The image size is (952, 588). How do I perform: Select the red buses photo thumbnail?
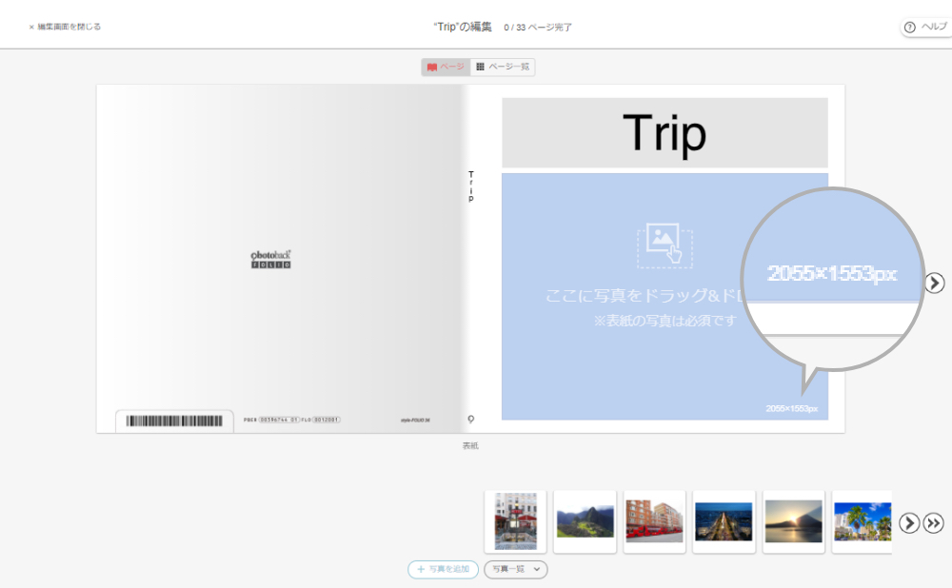654,521
